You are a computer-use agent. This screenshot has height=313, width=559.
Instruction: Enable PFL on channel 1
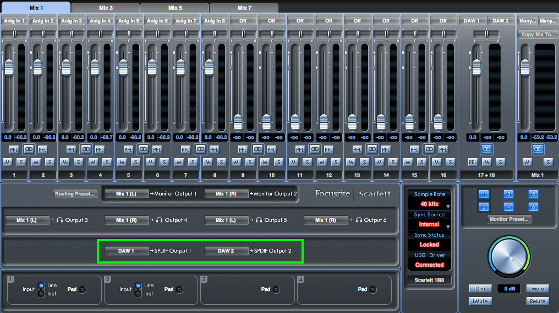14,150
